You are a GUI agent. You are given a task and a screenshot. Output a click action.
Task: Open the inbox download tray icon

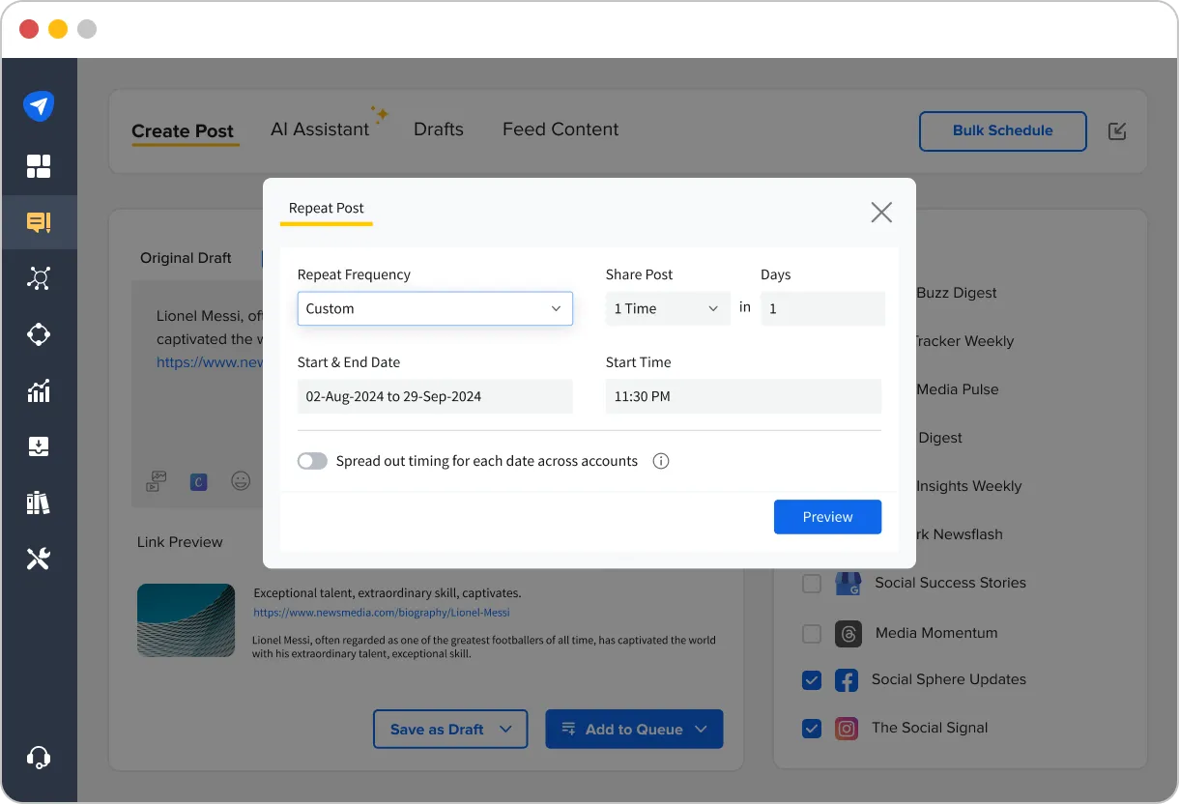pos(39,446)
